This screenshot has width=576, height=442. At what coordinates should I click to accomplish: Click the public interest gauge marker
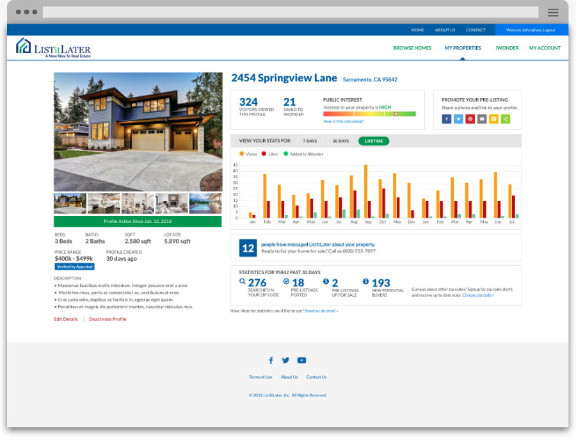pos(396,114)
